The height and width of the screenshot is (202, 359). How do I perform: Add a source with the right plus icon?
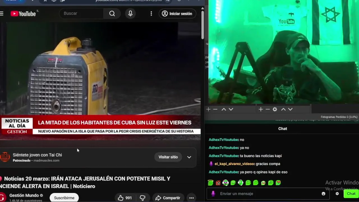[x=261, y=109]
